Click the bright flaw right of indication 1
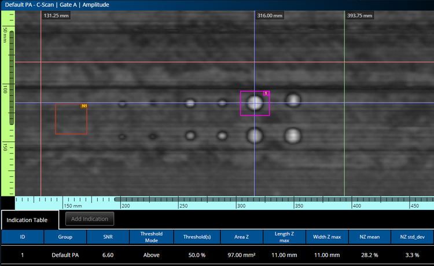This screenshot has width=434, height=266. 293,100
